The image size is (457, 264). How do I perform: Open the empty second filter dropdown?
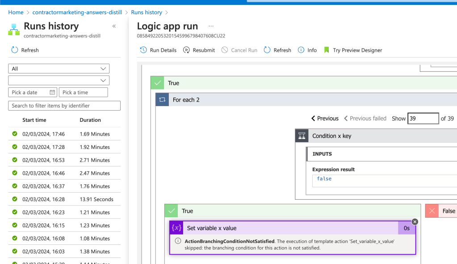coord(59,80)
